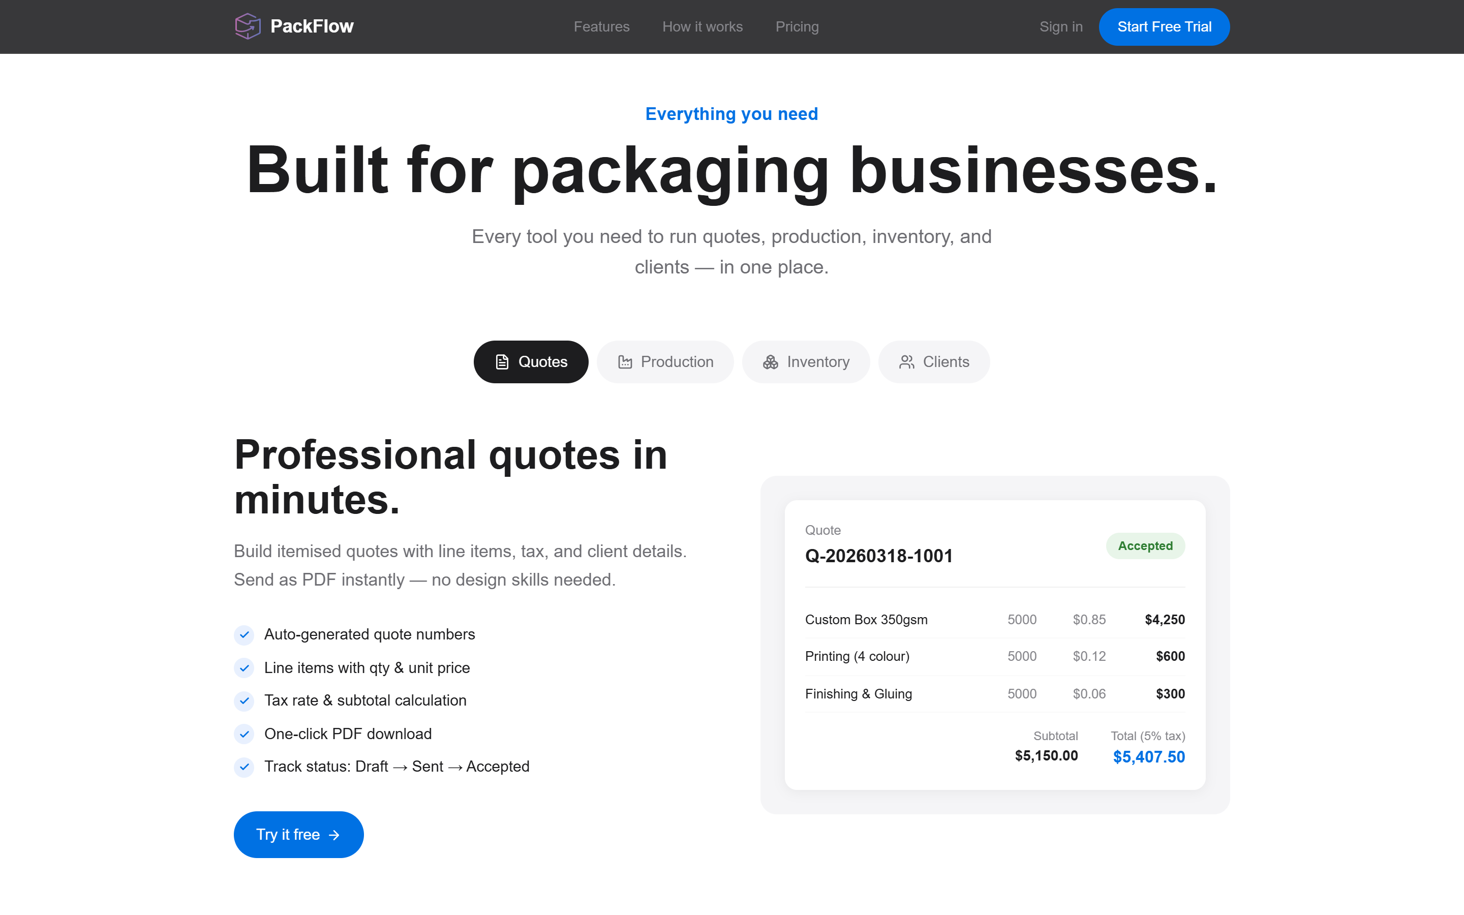Switch to the Production tab
This screenshot has width=1464, height=915.
(x=665, y=361)
